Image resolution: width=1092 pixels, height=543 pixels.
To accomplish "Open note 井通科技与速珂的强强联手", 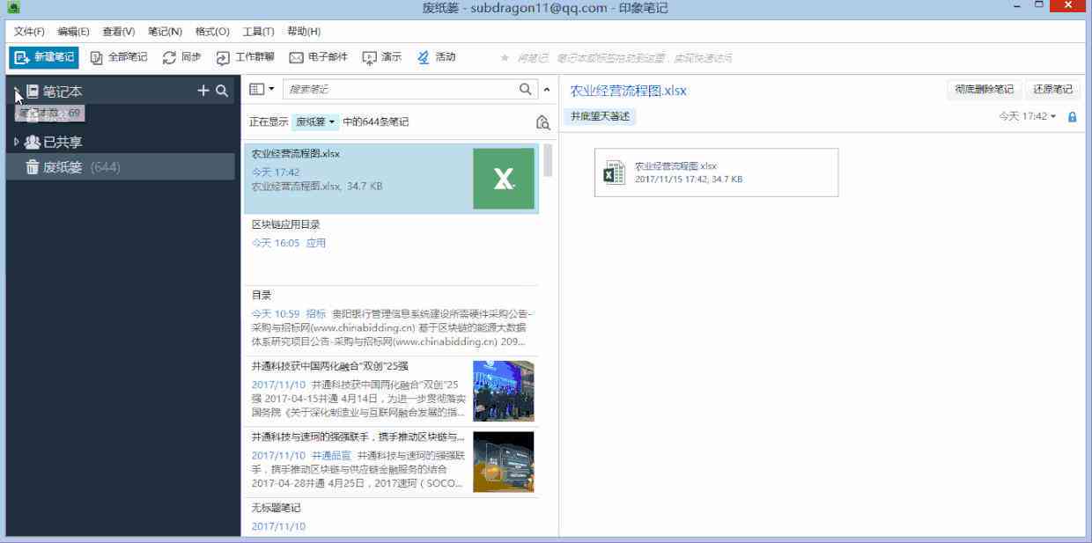I will 391,462.
